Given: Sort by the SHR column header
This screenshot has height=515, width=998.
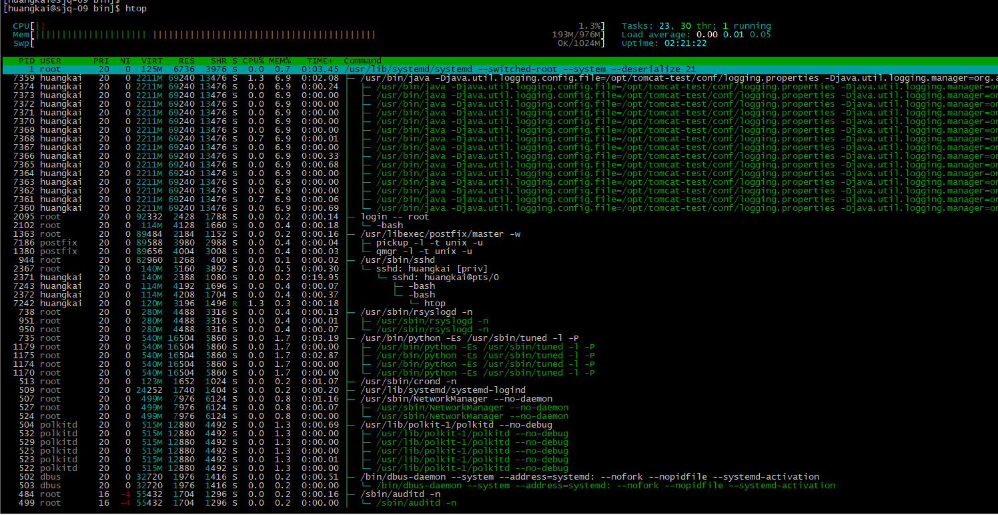Looking at the screenshot, I should pos(219,61).
